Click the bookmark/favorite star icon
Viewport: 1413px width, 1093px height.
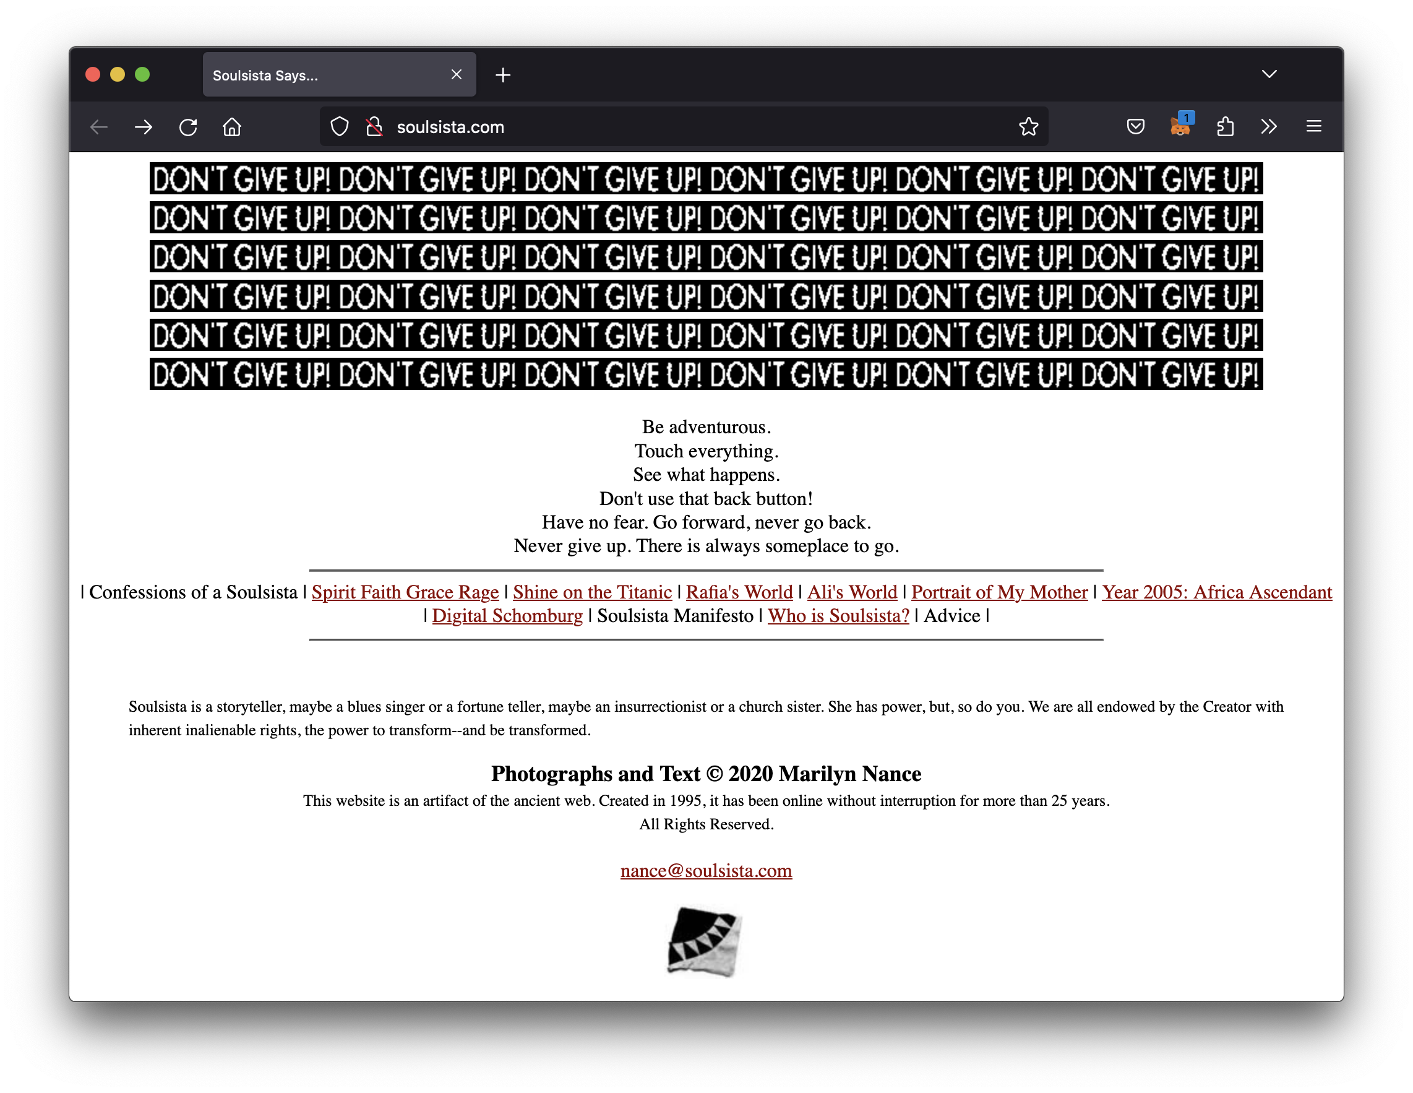click(x=1028, y=127)
